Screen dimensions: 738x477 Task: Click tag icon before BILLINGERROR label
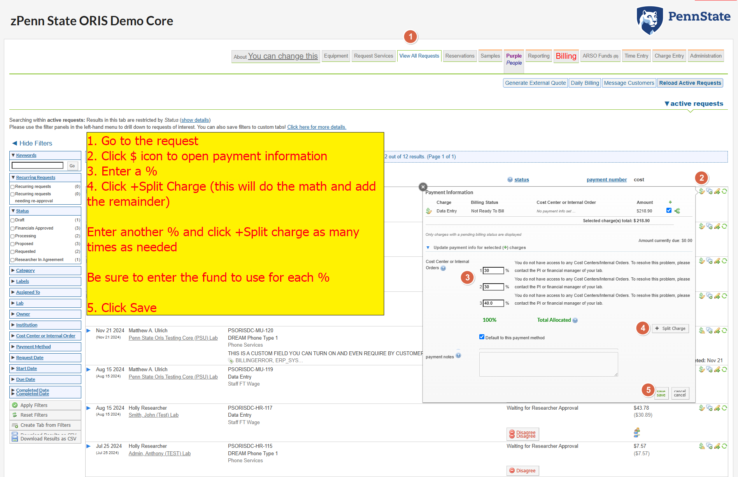pos(231,361)
